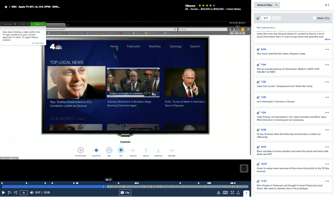This screenshot has height=197, width=334.
Task: Open options menu for 10:07 note
Action: click(327, 164)
